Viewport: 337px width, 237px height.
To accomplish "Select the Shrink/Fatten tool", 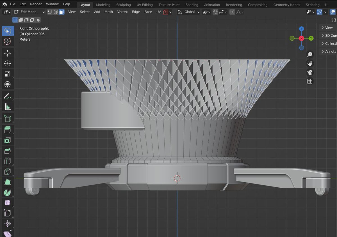I will point(8,224).
